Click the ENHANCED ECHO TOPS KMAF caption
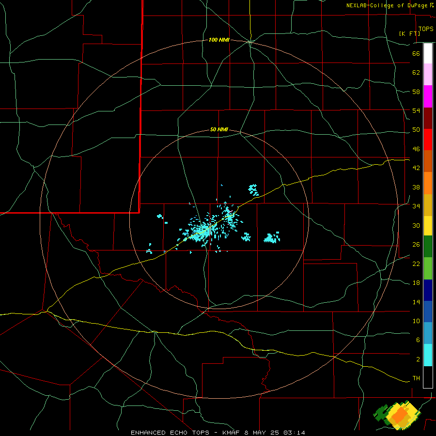This screenshot has height=436, width=436. coord(218,433)
